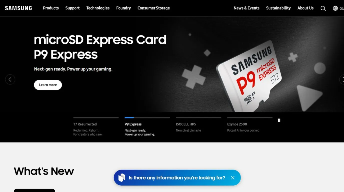
Task: Go to the Samsung logo home link
Action: pos(18,8)
